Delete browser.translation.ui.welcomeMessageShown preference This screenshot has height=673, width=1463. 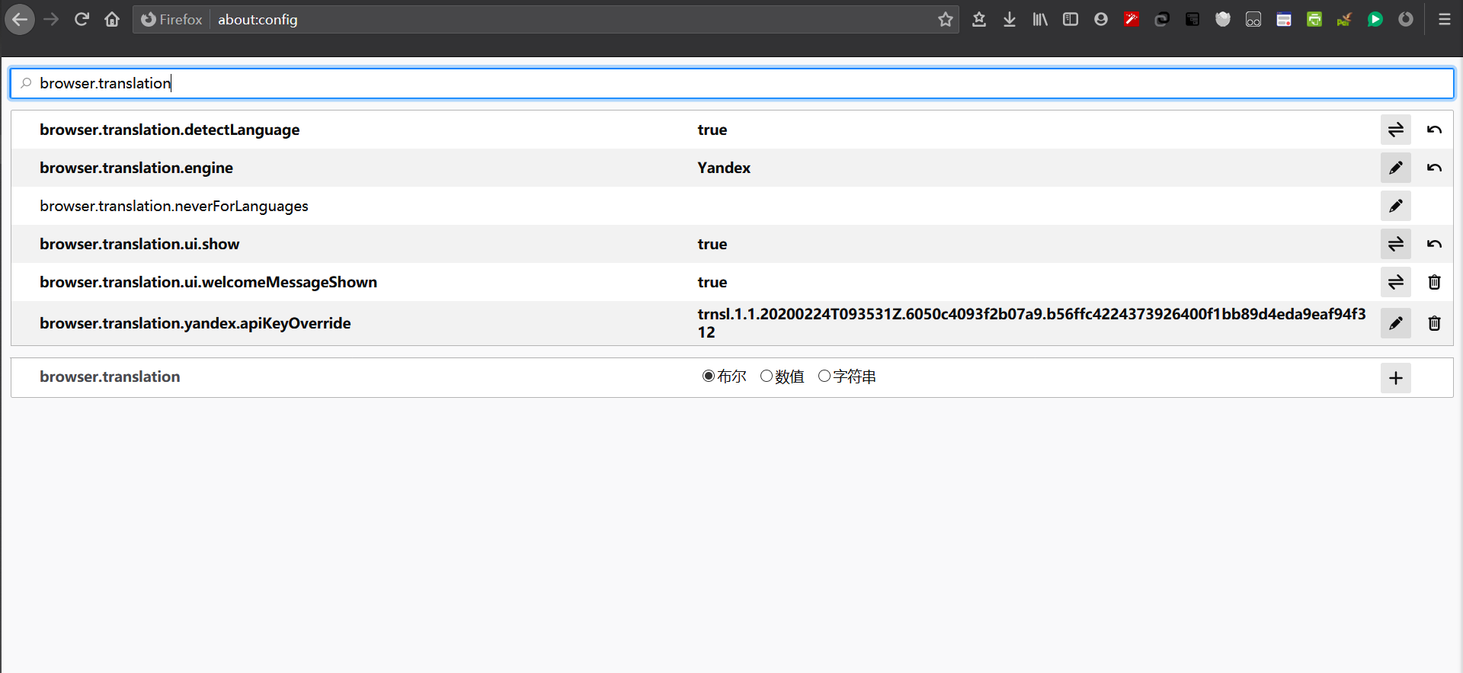click(1434, 282)
